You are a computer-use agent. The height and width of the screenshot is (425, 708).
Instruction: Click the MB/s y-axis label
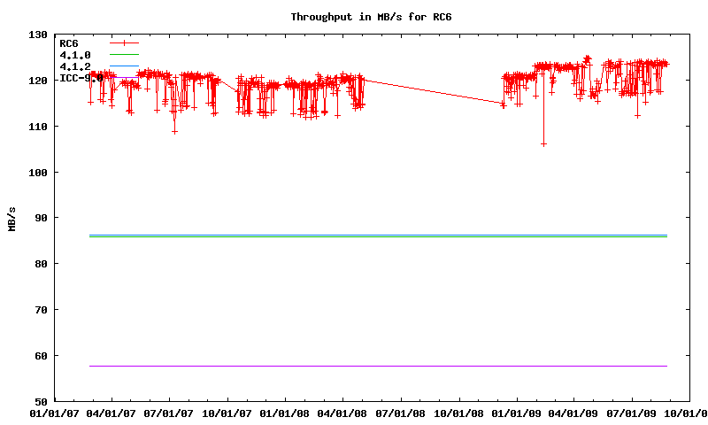coord(12,218)
